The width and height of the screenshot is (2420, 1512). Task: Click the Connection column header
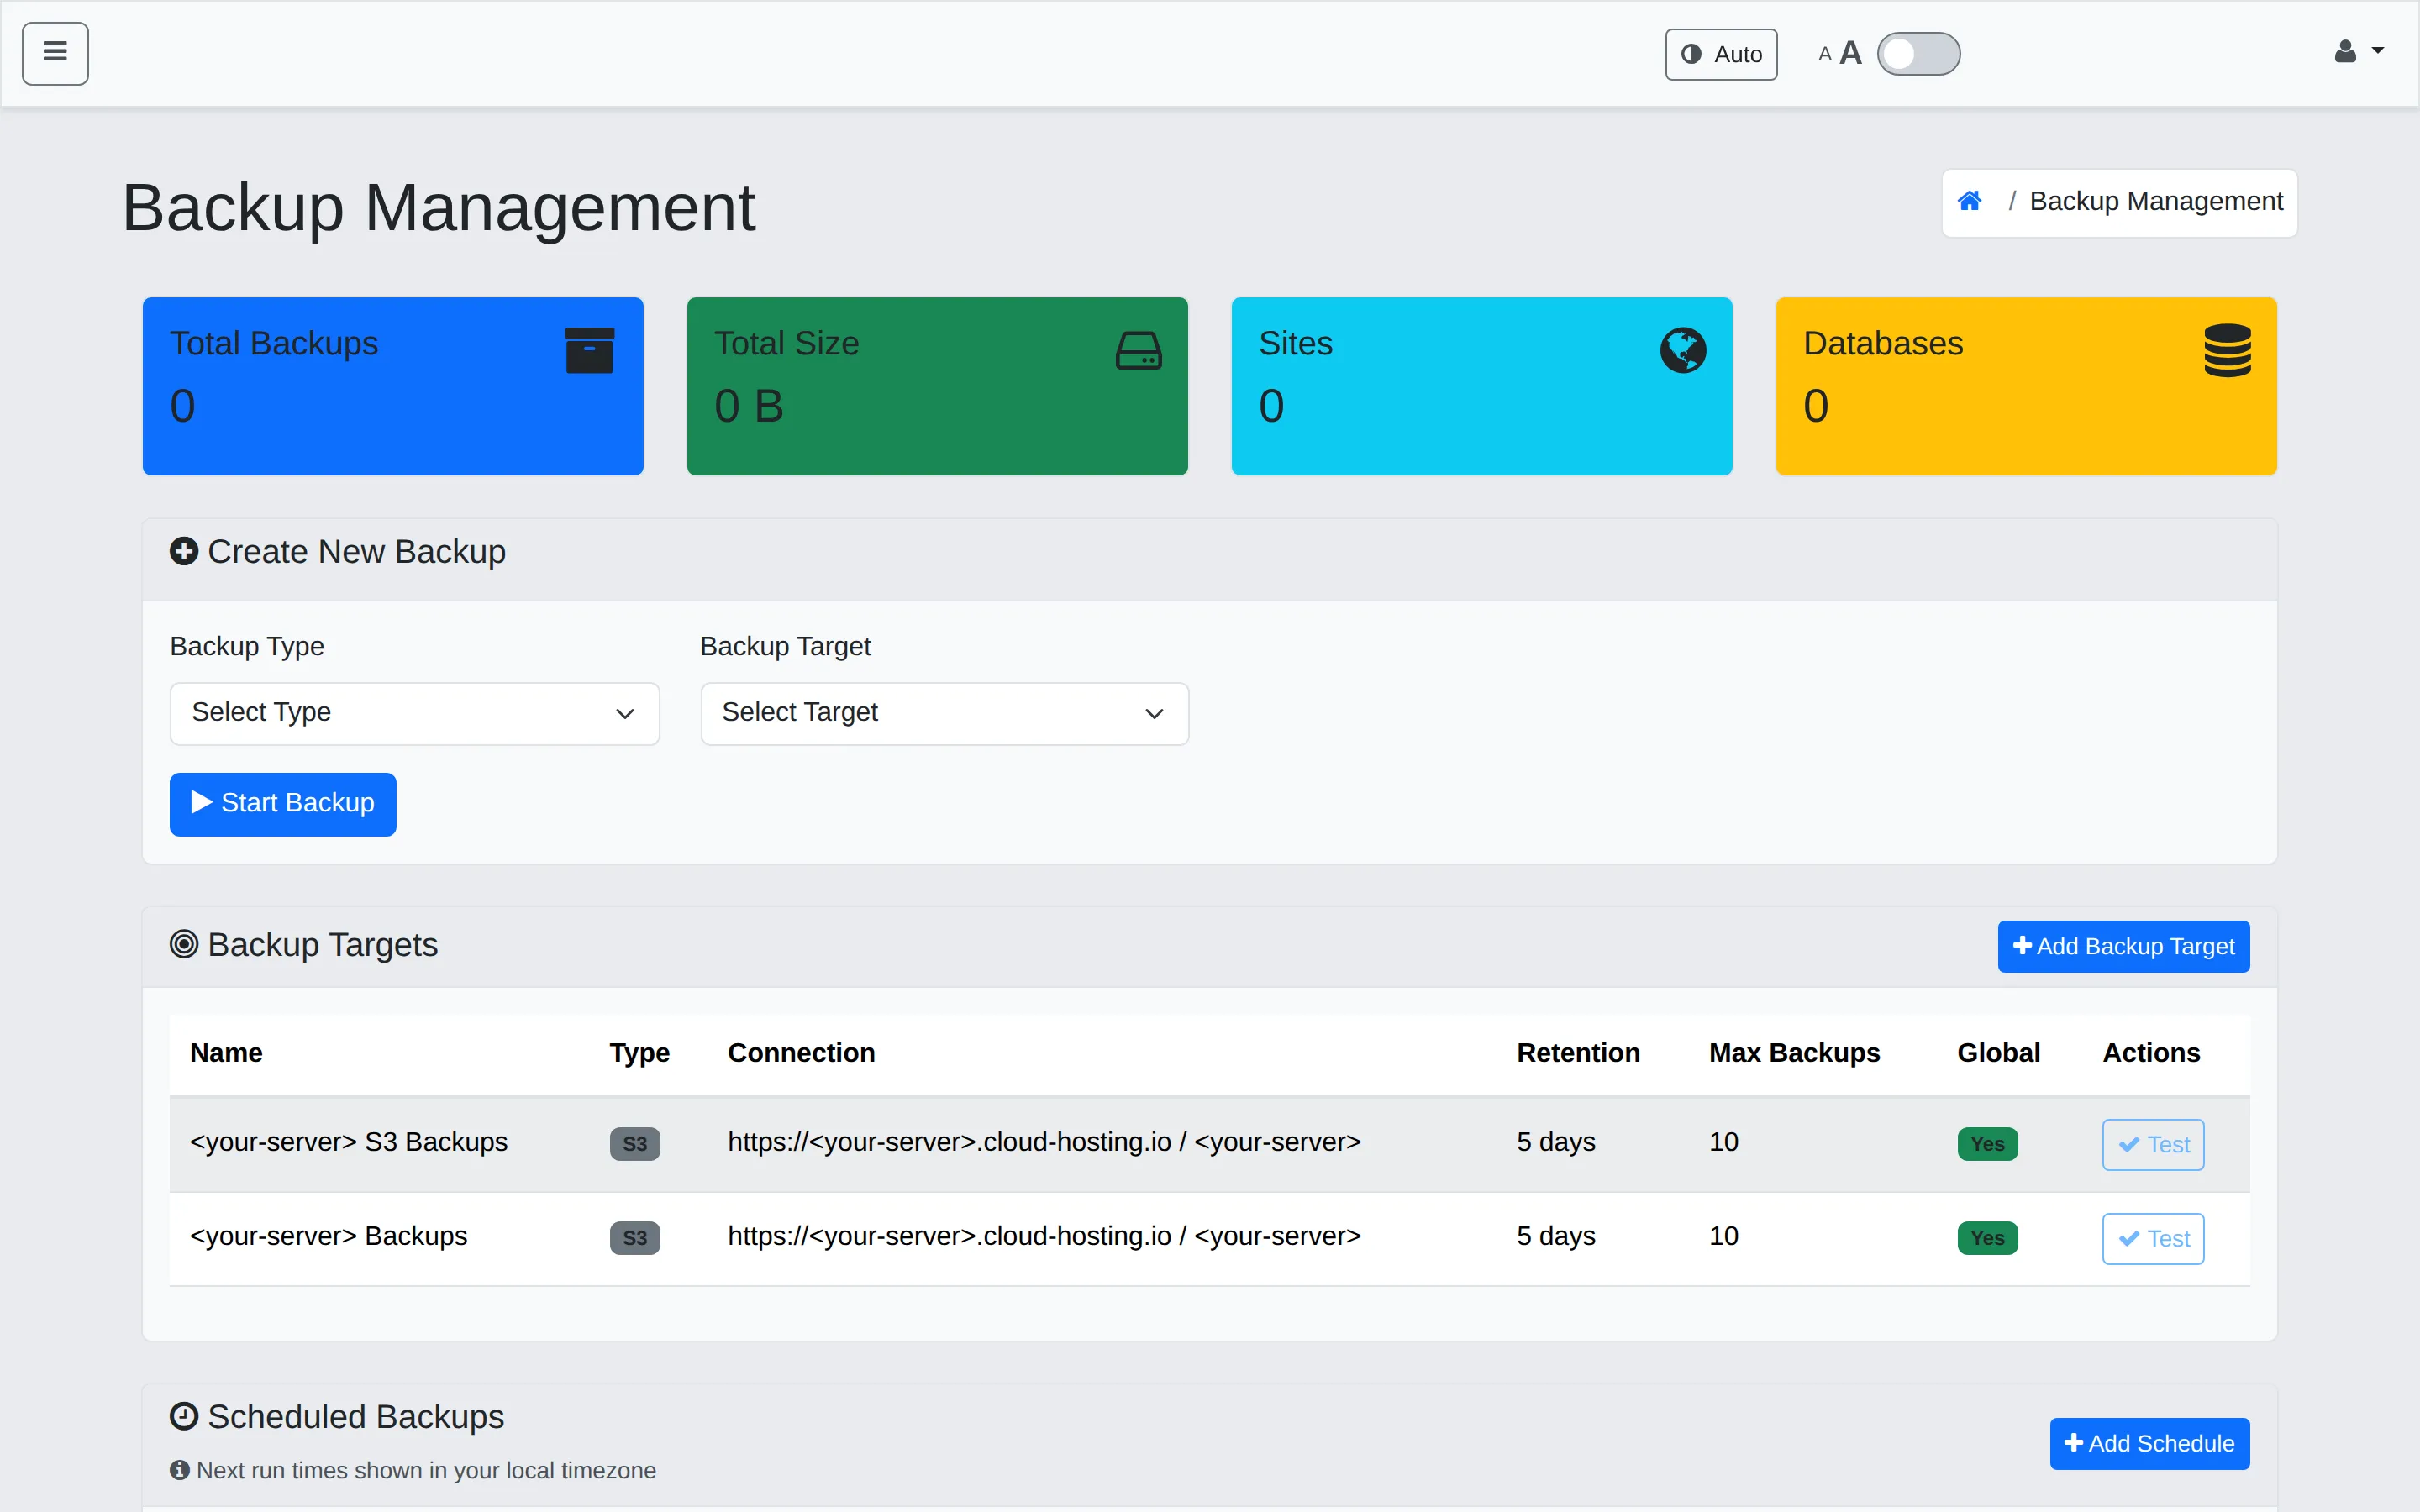pyautogui.click(x=801, y=1053)
